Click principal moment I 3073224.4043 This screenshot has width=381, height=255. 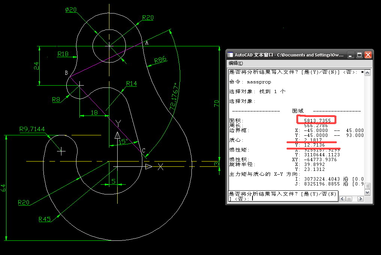point(322,179)
